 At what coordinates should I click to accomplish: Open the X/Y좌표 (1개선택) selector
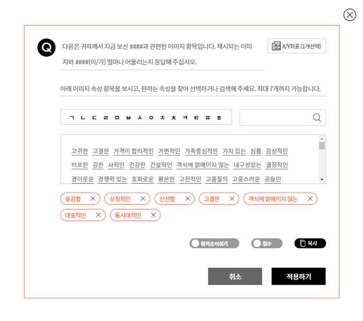[297, 46]
